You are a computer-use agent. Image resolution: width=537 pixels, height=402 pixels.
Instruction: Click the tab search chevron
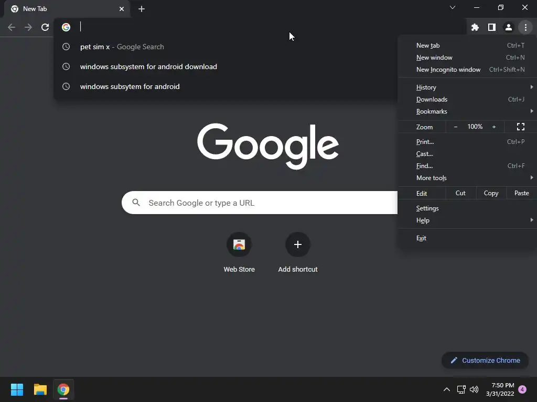point(453,7)
